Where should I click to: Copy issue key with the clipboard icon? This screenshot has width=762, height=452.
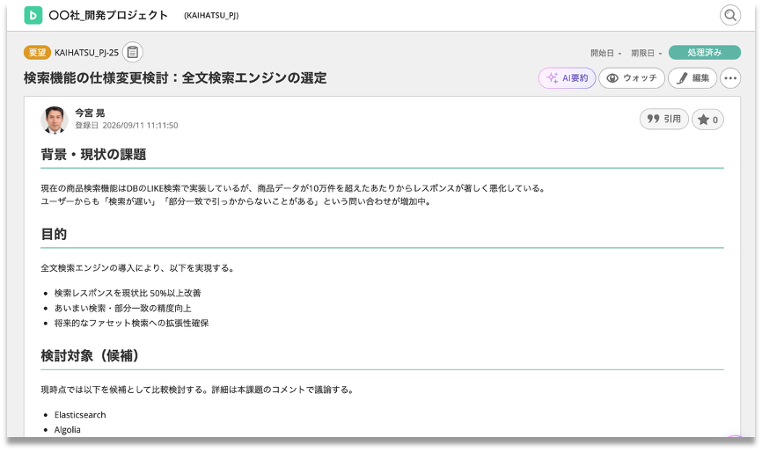(x=133, y=52)
